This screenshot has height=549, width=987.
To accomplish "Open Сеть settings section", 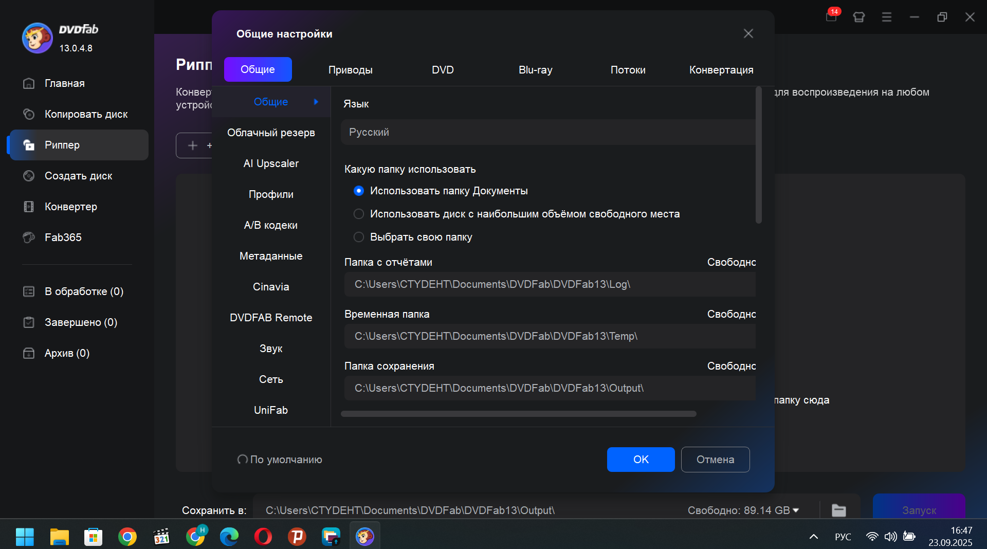I will 271,379.
